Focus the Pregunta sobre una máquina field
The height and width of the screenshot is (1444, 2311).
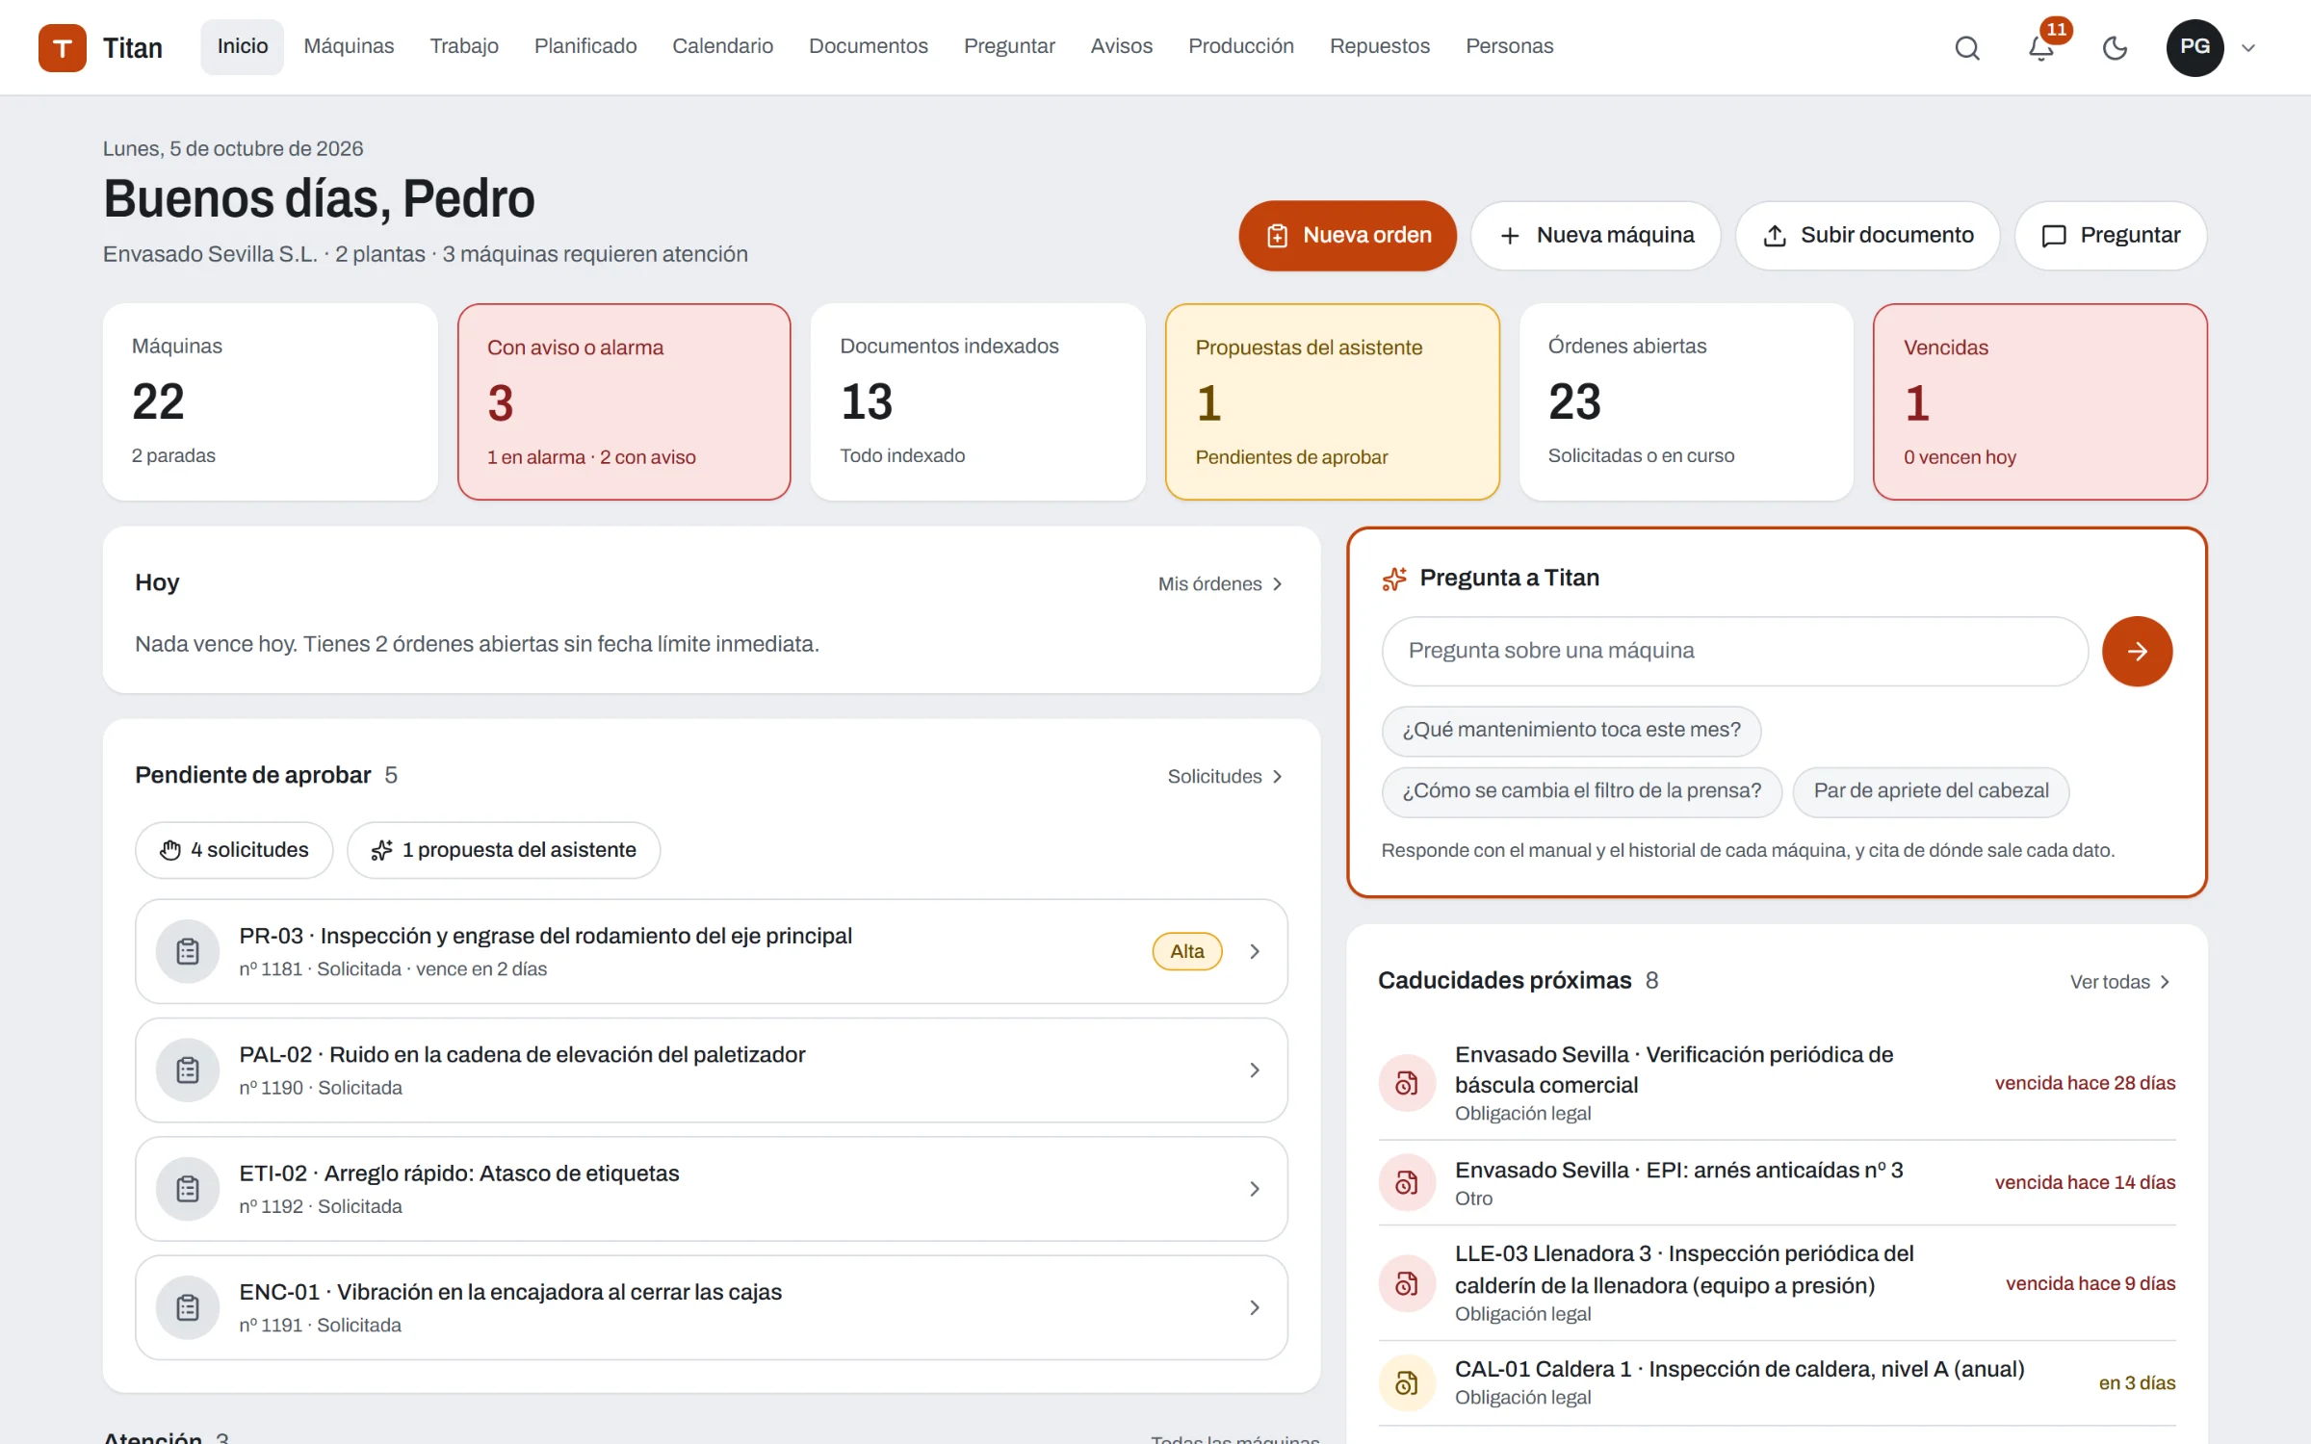1734,651
